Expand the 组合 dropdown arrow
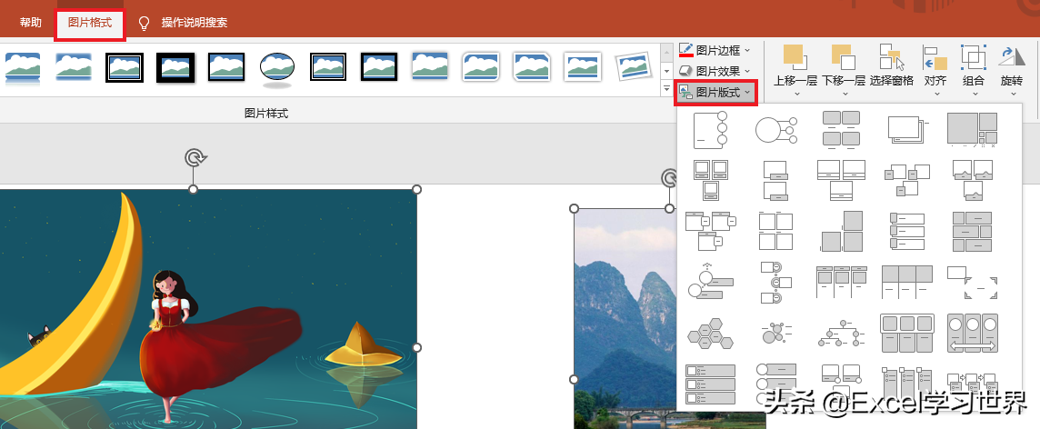Viewport: 1040px width, 429px height. tap(975, 95)
